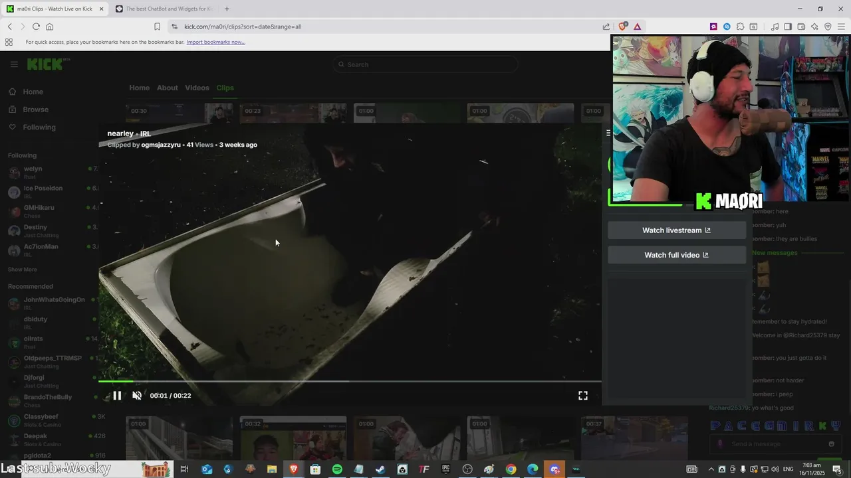Open the Brave VPN shield icon
The image size is (851, 478).
828,27
